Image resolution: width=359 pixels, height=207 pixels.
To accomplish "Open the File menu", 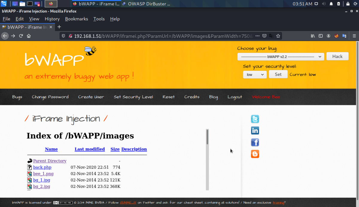I will (6, 19).
